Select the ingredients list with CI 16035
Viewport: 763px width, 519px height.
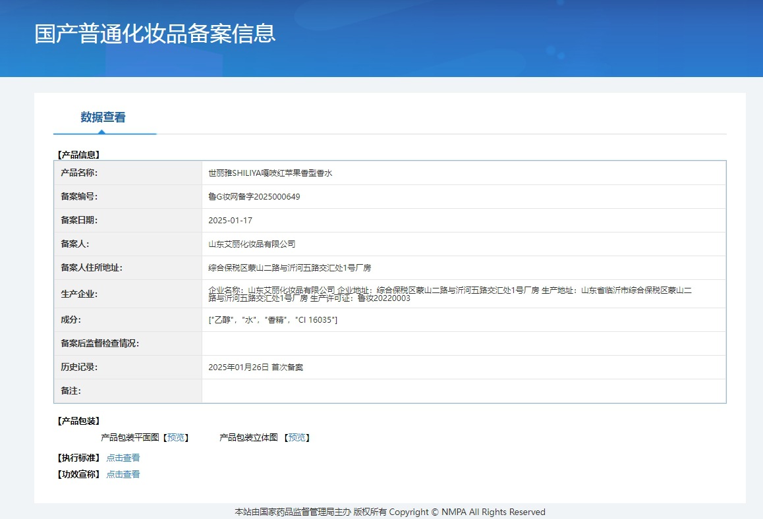[x=273, y=320]
